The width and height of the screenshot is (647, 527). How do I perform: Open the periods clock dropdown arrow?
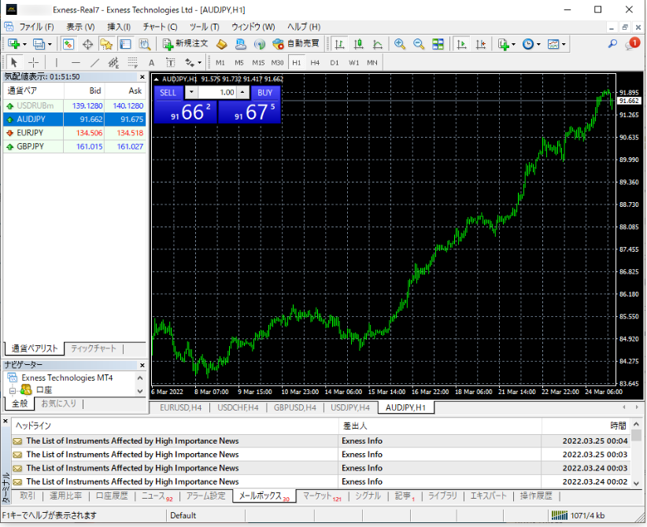click(x=538, y=44)
